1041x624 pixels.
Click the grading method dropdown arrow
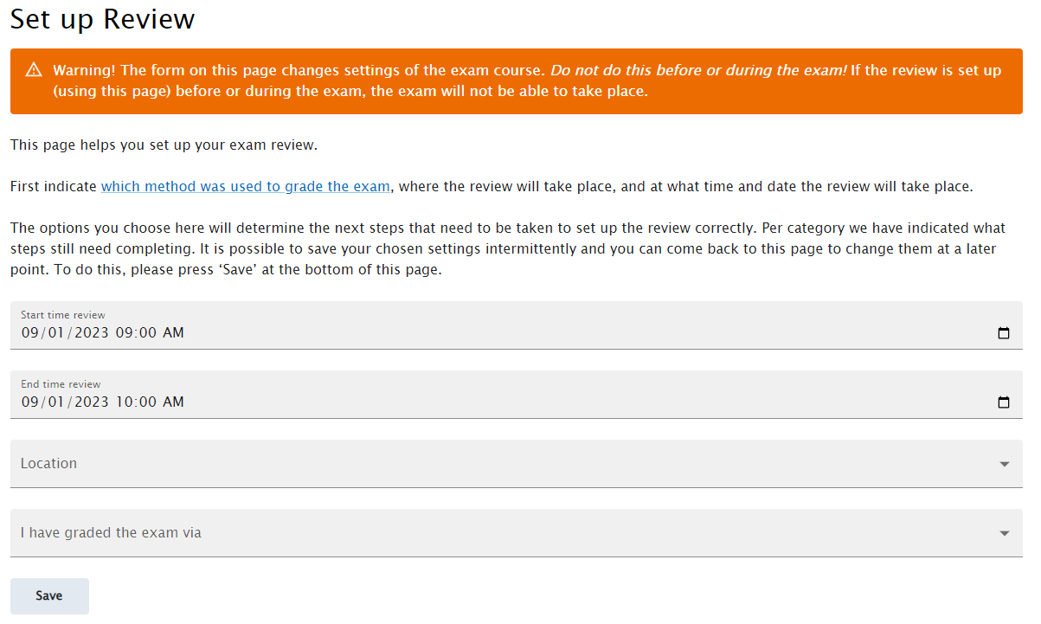pyautogui.click(x=1003, y=533)
